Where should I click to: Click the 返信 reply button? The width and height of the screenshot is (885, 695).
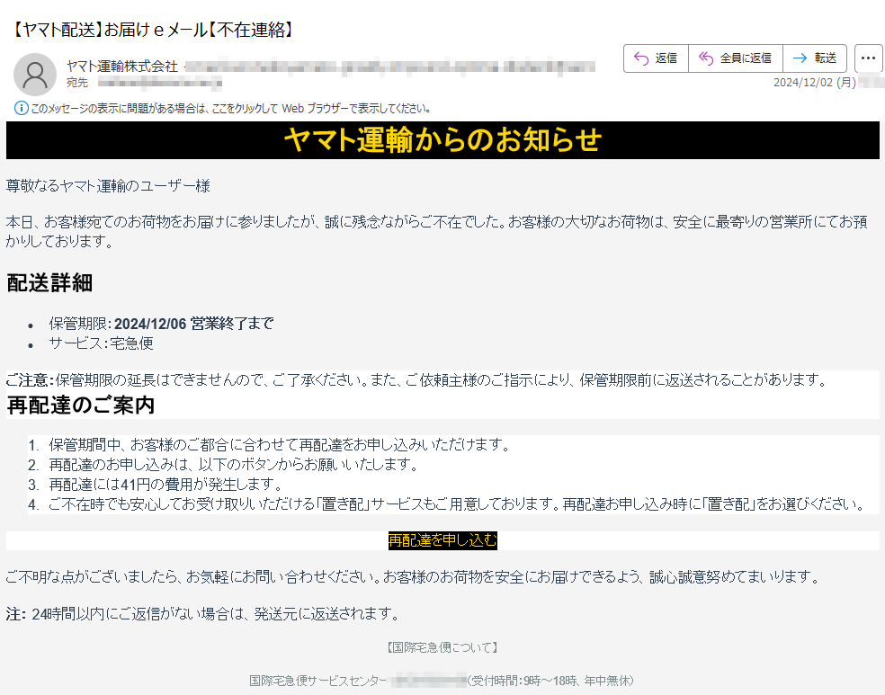656,58
